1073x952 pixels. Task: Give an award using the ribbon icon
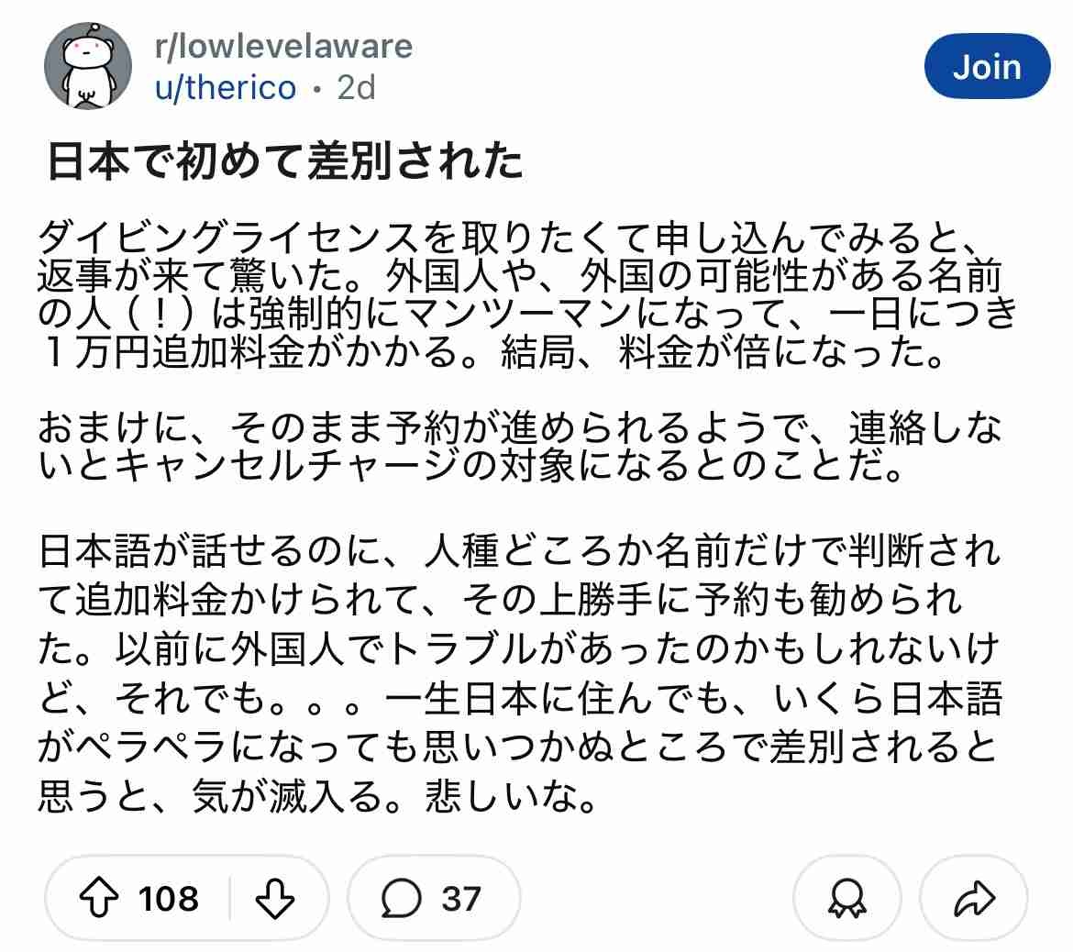[x=846, y=900]
